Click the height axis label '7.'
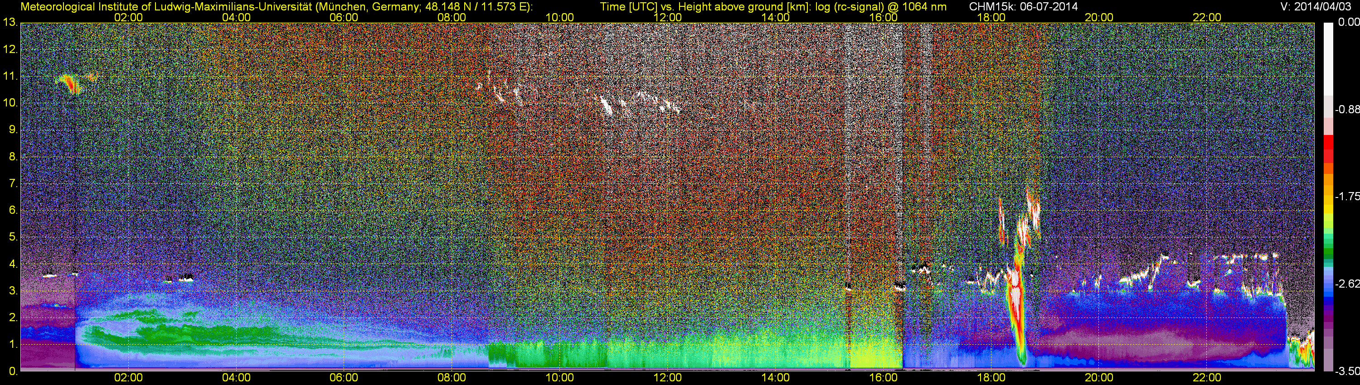This screenshot has width=1360, height=385. click(13, 183)
